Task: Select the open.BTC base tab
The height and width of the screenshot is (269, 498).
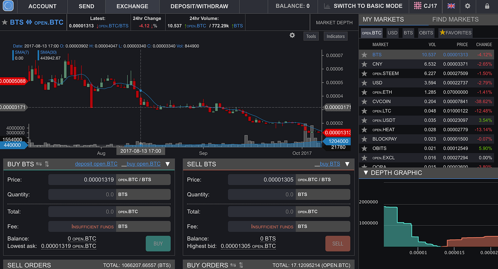Action: click(371, 33)
